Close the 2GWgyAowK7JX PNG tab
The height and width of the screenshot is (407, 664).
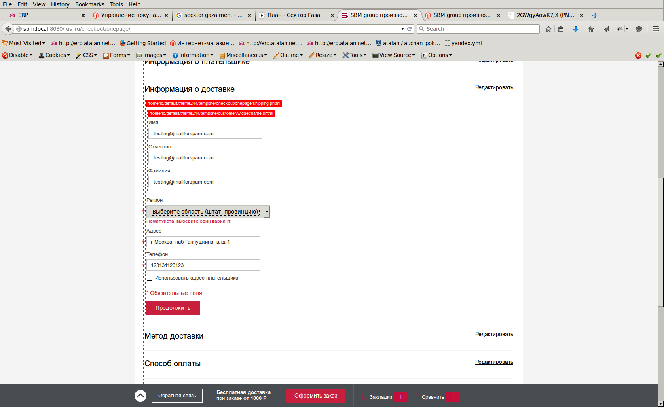pyautogui.click(x=581, y=15)
